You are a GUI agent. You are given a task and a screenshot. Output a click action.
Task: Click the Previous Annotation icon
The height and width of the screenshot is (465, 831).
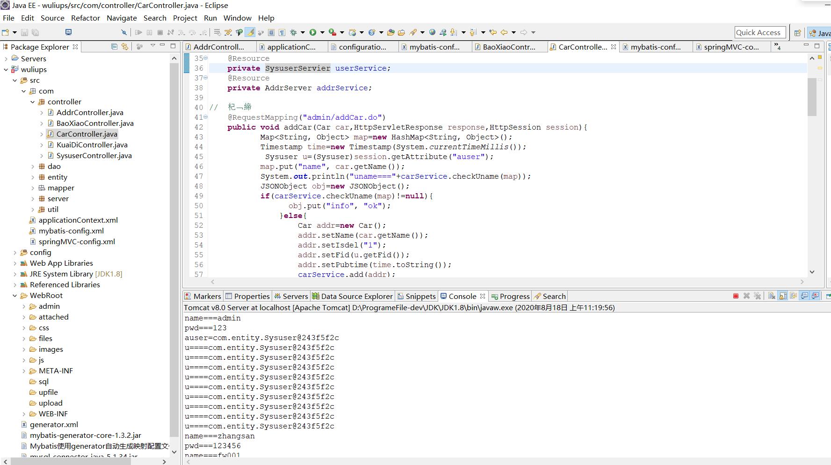pos(473,32)
